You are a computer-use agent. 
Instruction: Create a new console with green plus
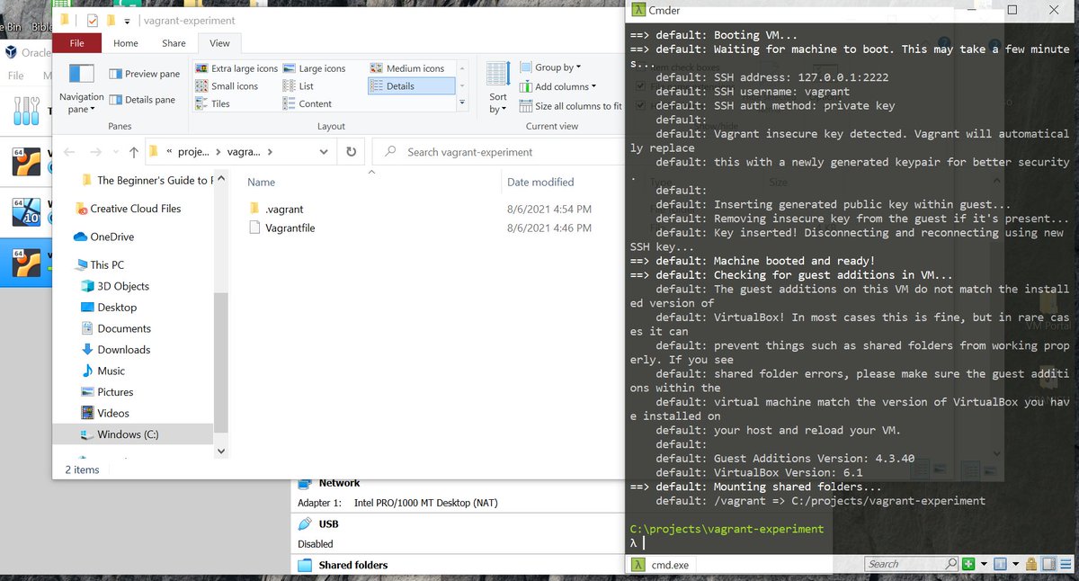(968, 564)
